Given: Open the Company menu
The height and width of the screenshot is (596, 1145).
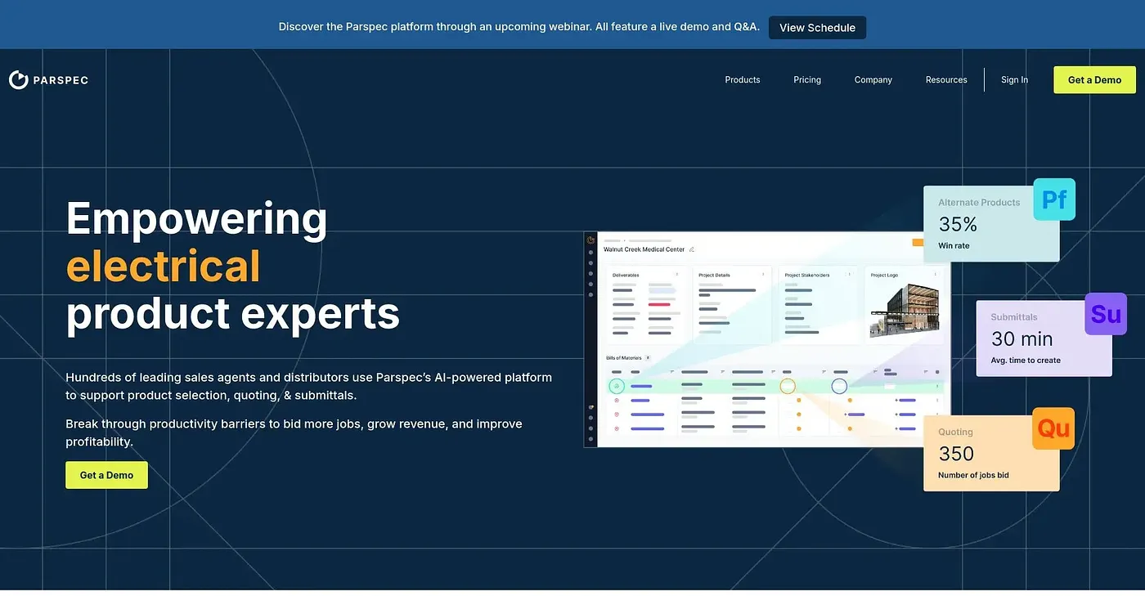Looking at the screenshot, I should (x=873, y=79).
